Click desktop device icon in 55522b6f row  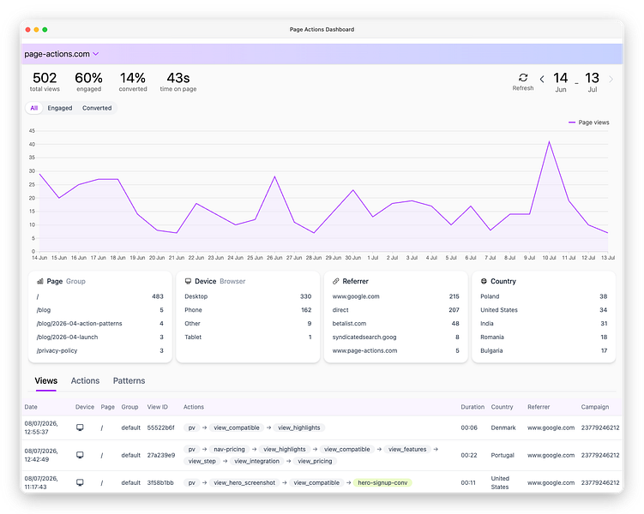coord(80,427)
